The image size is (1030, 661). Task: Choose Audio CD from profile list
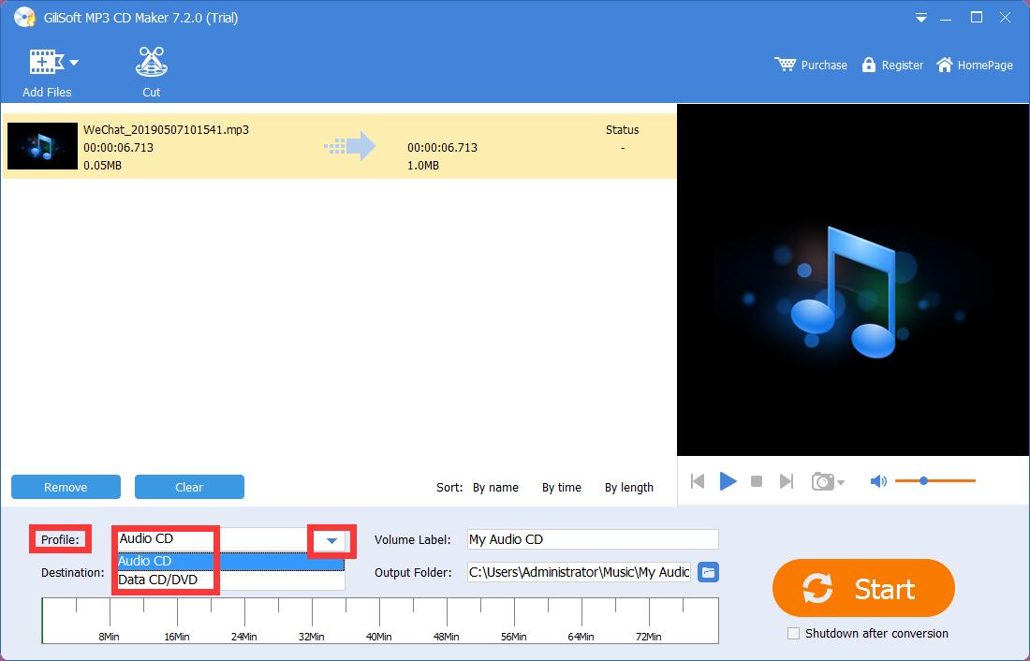[x=230, y=561]
